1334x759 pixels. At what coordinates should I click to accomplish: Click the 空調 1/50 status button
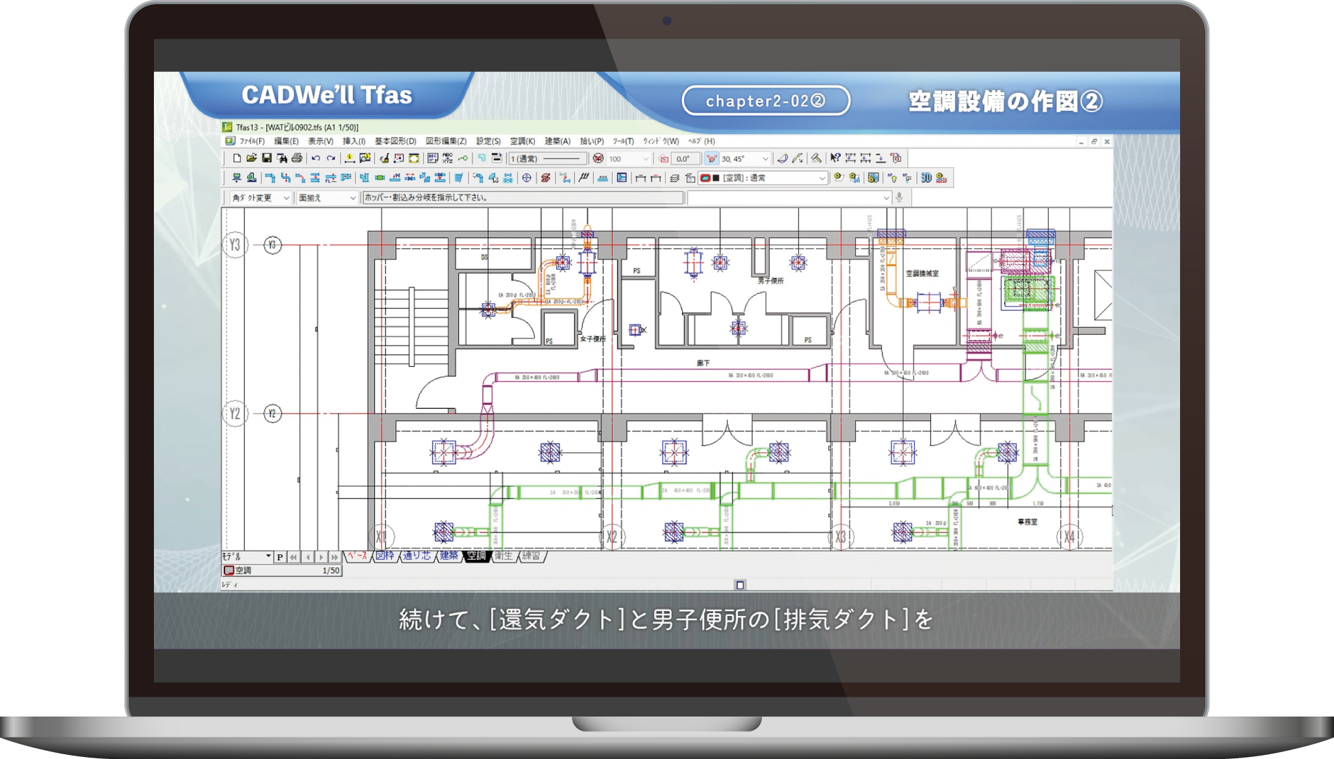(x=282, y=570)
